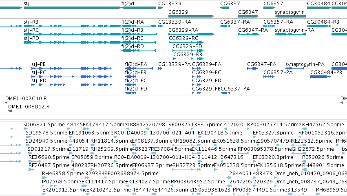This screenshot has width=347, height=196.
Task: Select the CG6329 gene label
Action: (178, 12)
